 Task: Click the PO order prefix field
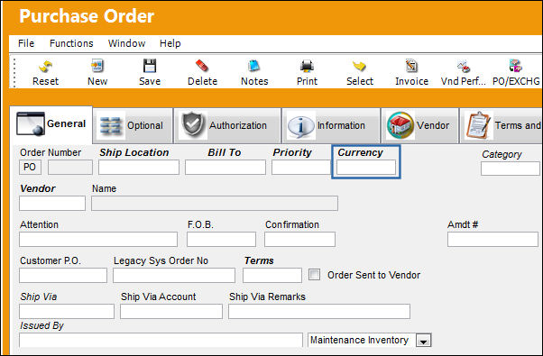(x=30, y=168)
